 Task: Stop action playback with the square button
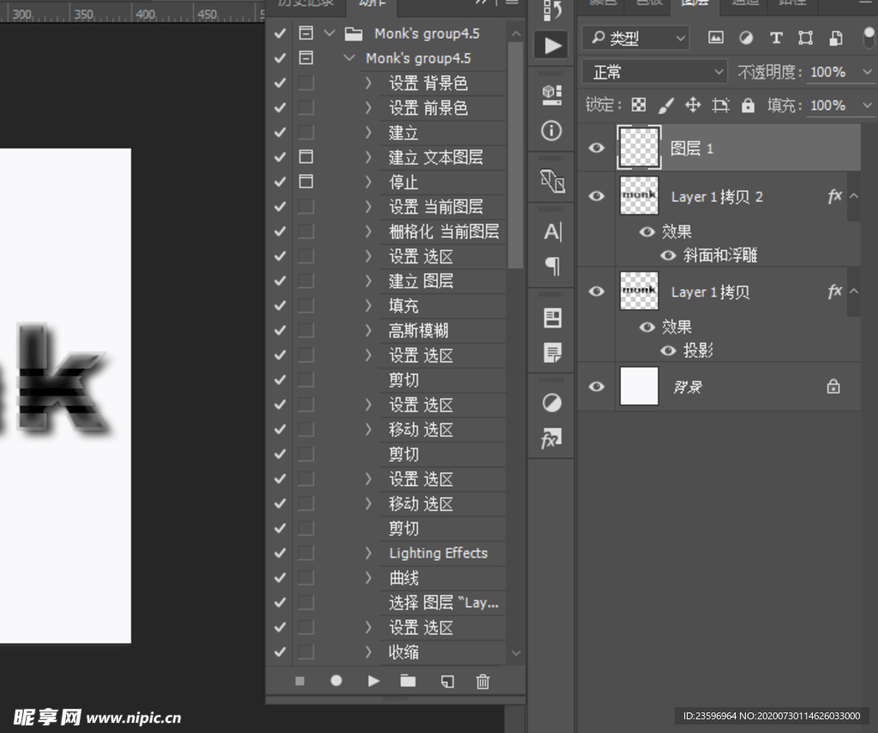click(299, 681)
